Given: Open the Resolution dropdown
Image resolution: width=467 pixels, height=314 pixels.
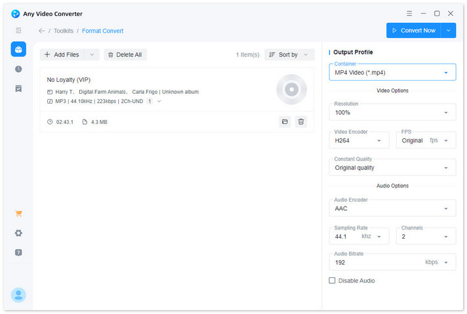Looking at the screenshot, I should pyautogui.click(x=392, y=112).
